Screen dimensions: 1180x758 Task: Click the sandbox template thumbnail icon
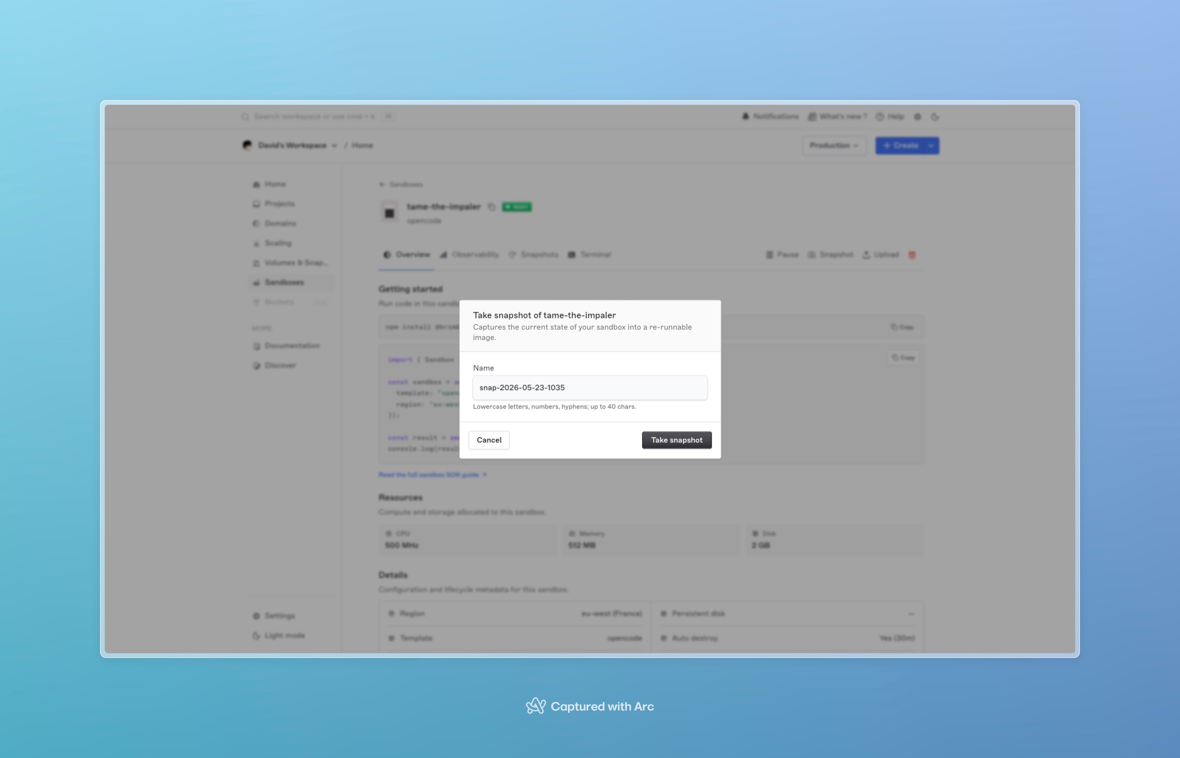tap(389, 212)
